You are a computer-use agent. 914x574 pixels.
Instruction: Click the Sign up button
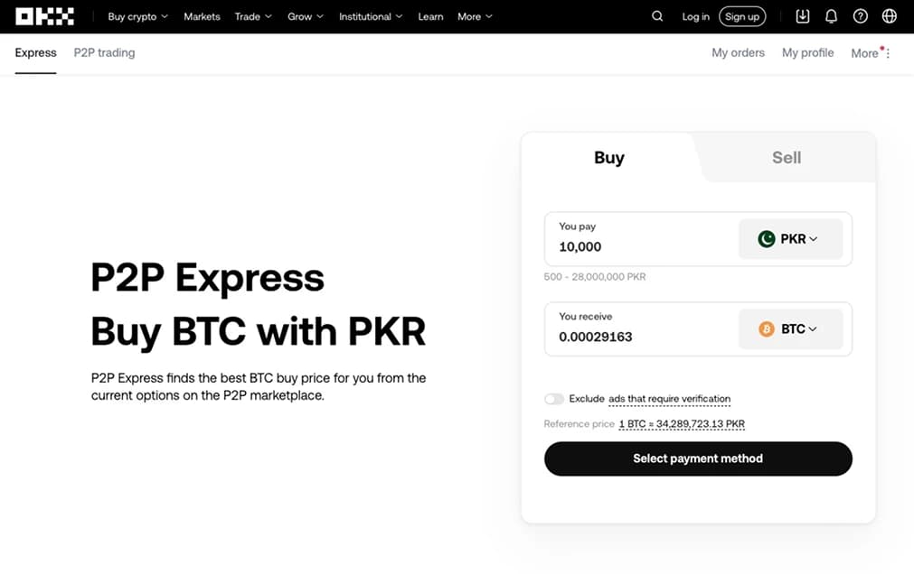point(742,16)
